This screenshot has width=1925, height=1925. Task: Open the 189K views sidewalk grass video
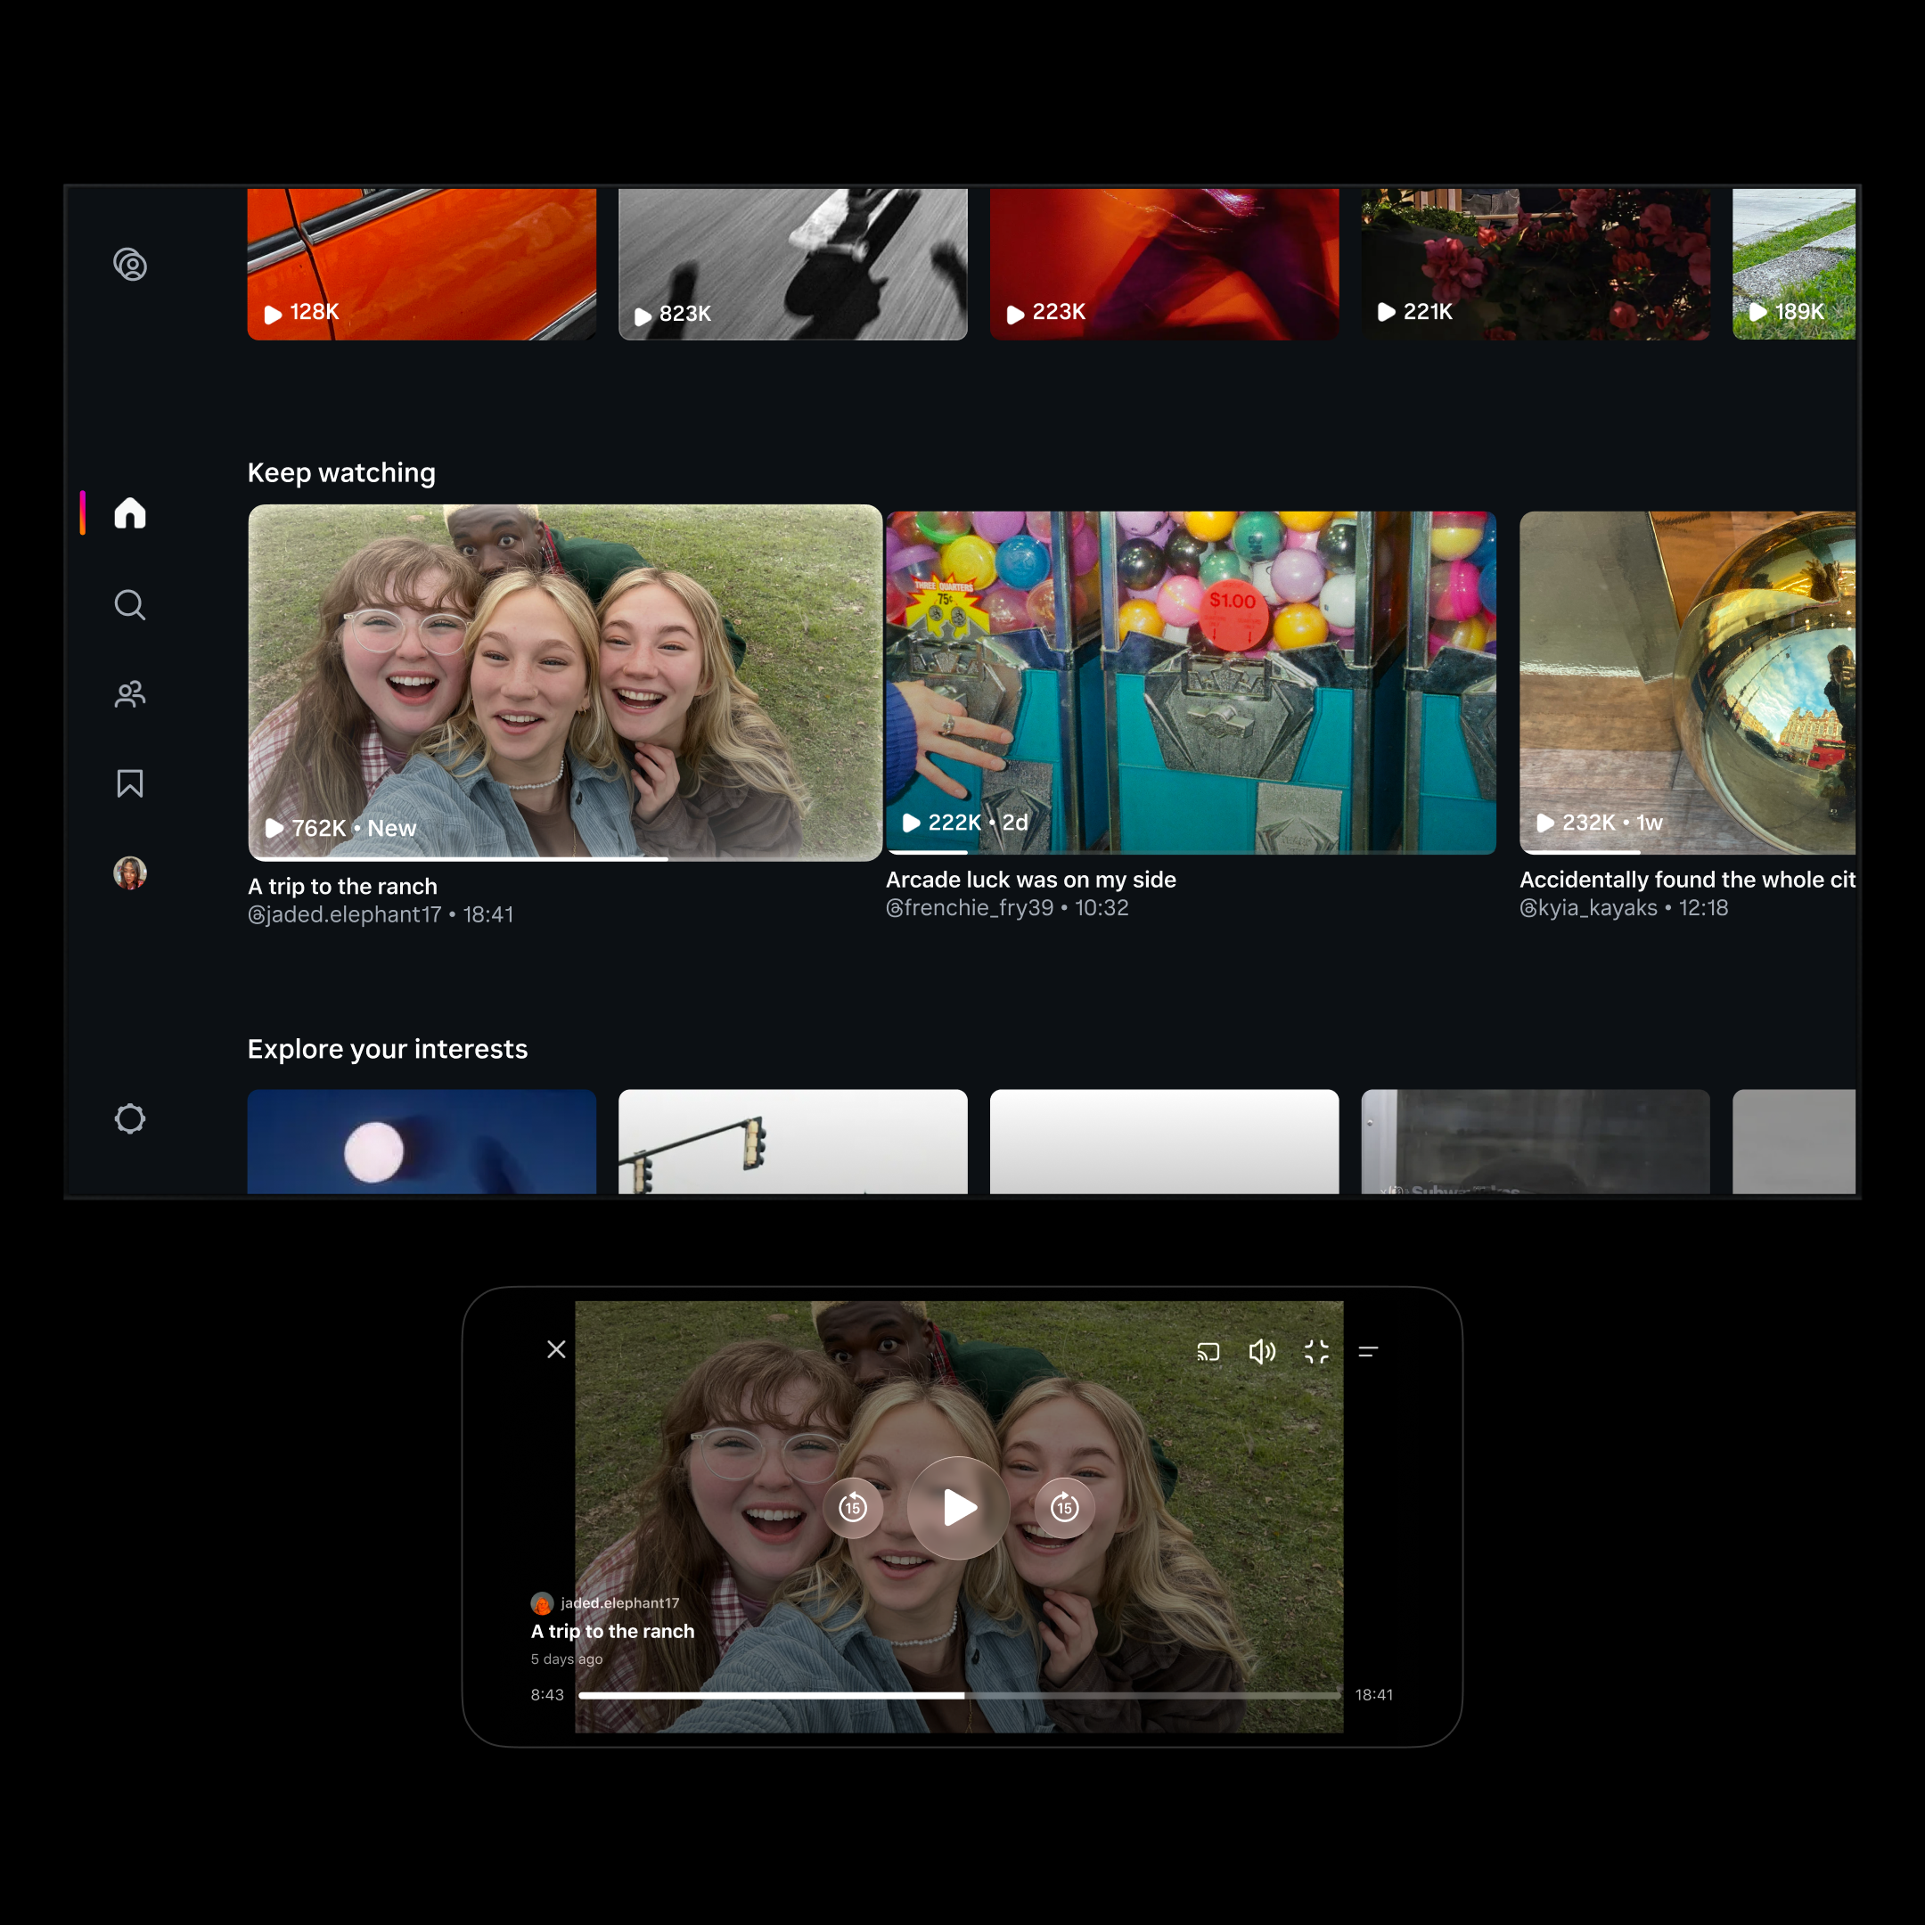coord(1793,264)
